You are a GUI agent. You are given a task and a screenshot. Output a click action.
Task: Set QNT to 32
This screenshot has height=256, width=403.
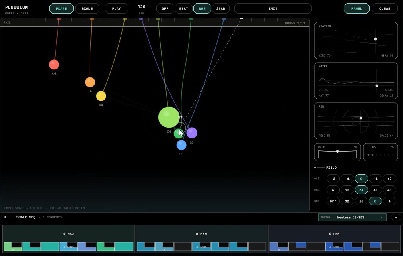coord(347,201)
